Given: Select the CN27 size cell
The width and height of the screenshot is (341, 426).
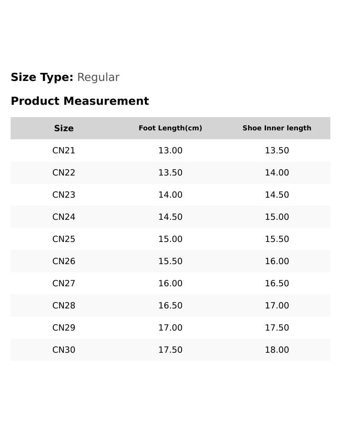Looking at the screenshot, I should [x=64, y=283].
